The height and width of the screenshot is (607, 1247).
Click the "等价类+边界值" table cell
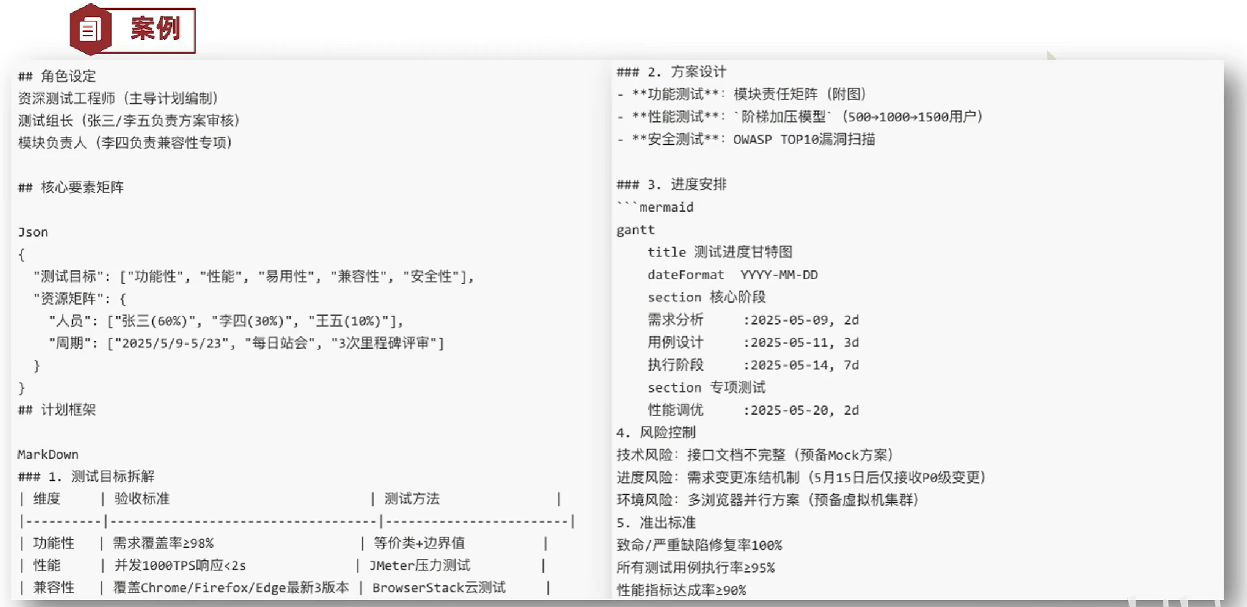coord(419,543)
